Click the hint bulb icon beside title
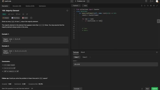This screenshot has width=160, height=90. (67, 10)
